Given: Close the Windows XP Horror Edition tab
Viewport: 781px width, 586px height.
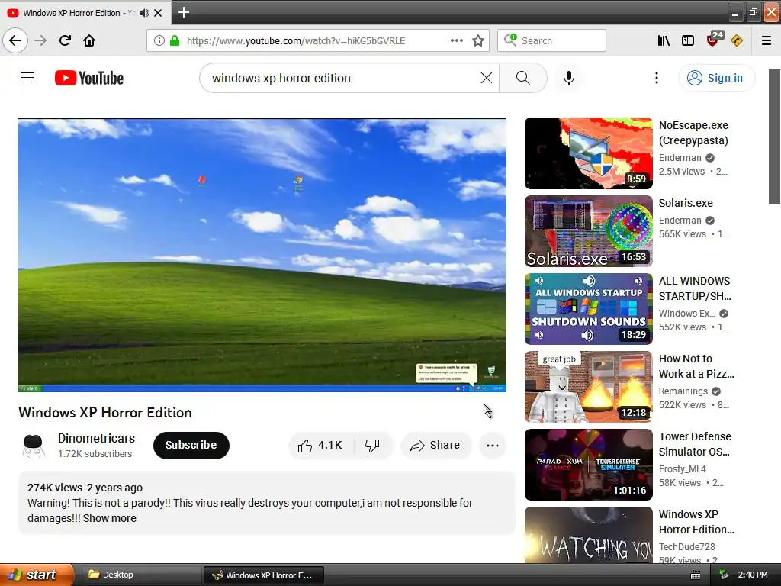Looking at the screenshot, I should 158,13.
